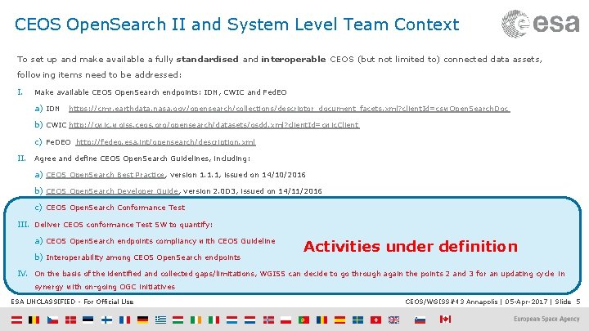Viewport: 589px width, 331px height.
Task: Click 'On the basis of the identified' paragraph
Action: click(299, 280)
